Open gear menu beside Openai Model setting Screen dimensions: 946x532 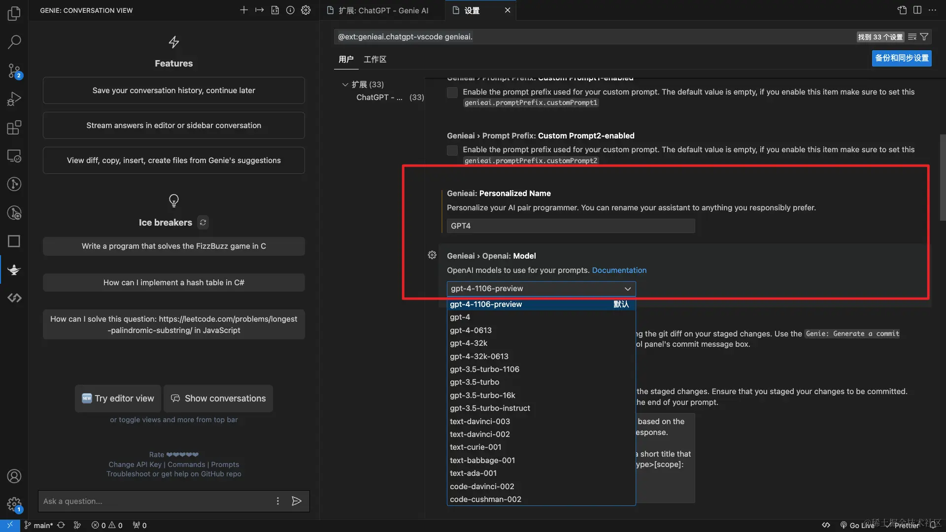(x=432, y=255)
